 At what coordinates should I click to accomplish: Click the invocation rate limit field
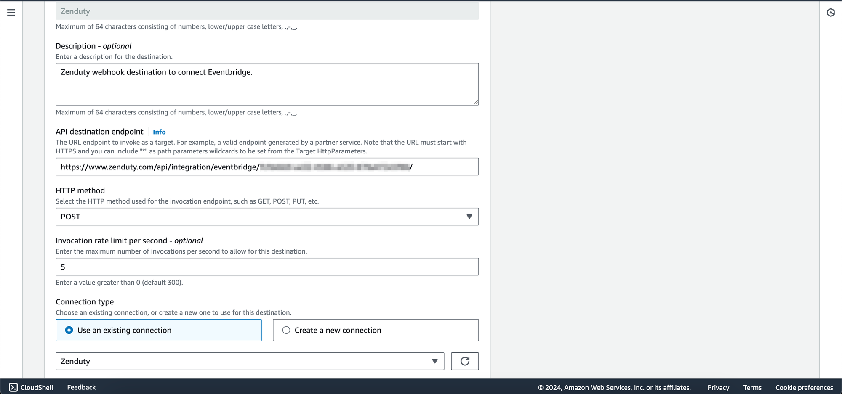[267, 267]
